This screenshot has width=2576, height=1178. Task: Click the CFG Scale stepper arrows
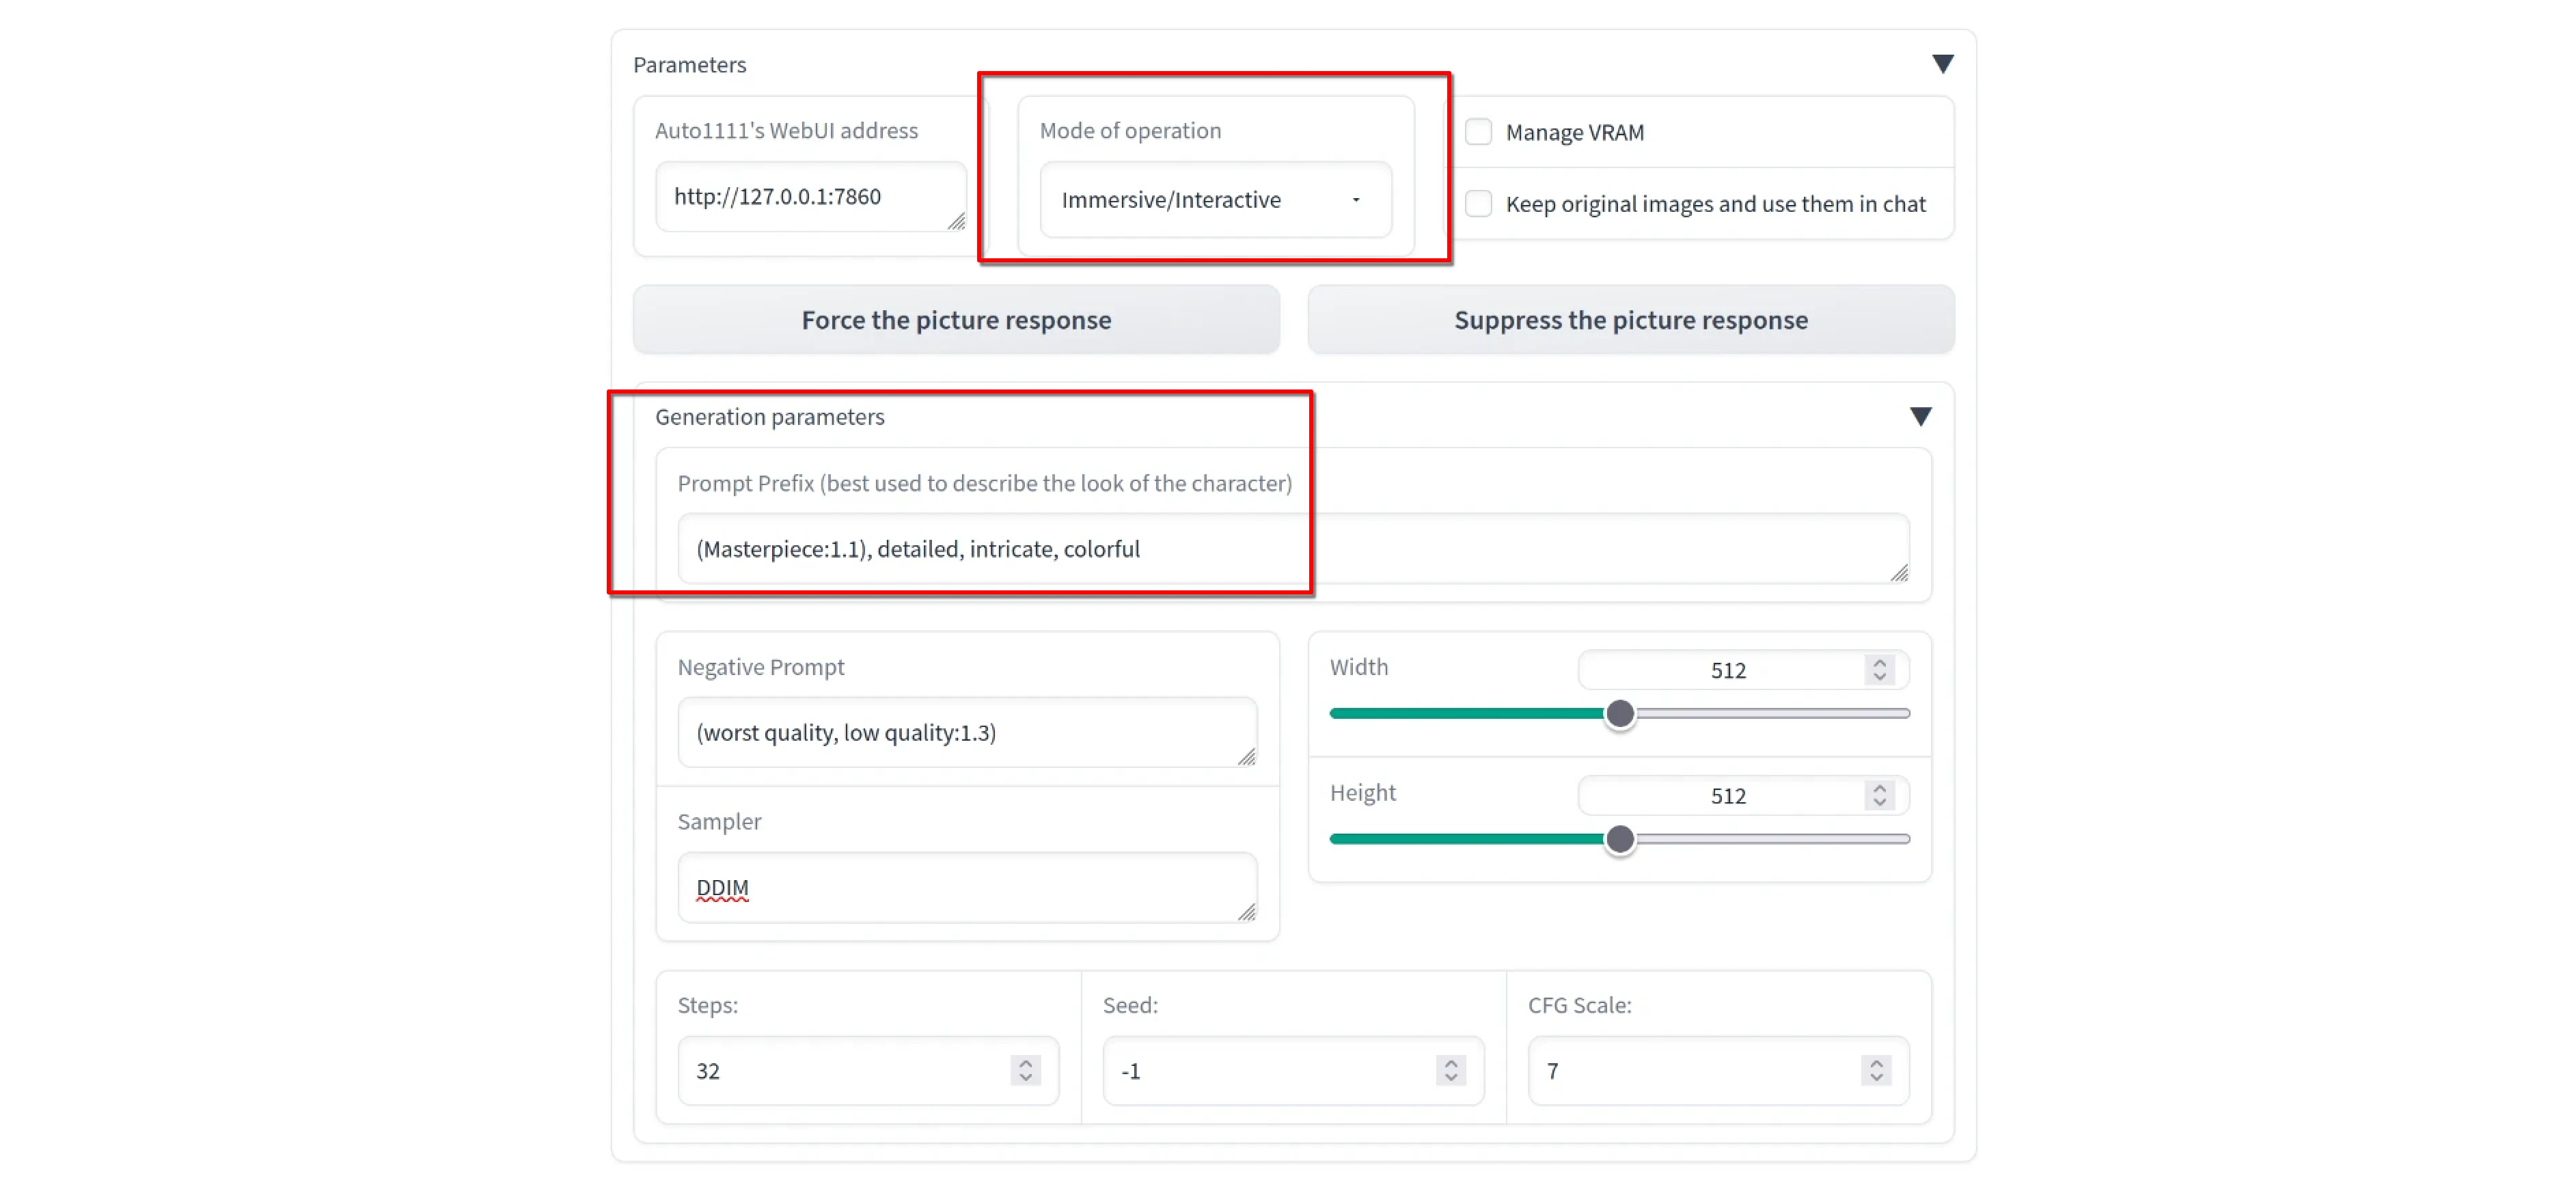tap(1876, 1071)
